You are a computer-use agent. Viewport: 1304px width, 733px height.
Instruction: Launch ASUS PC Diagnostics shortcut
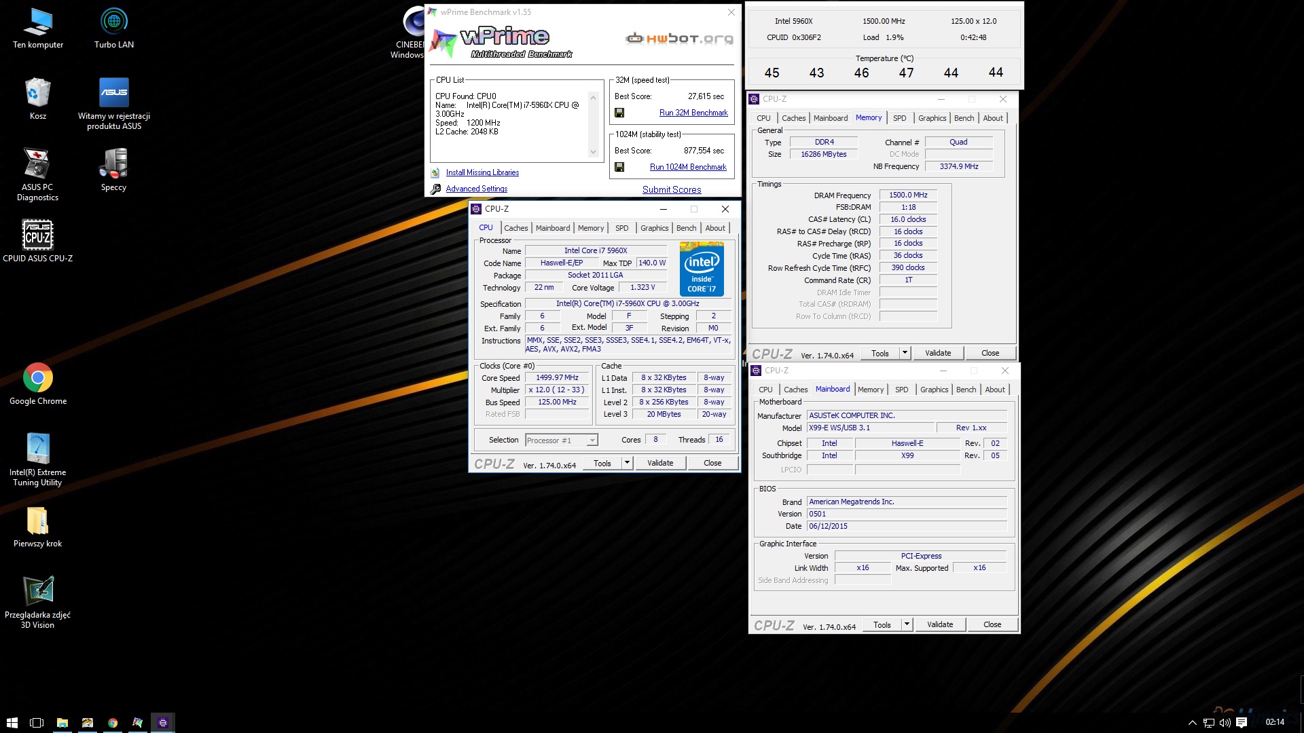(x=37, y=174)
